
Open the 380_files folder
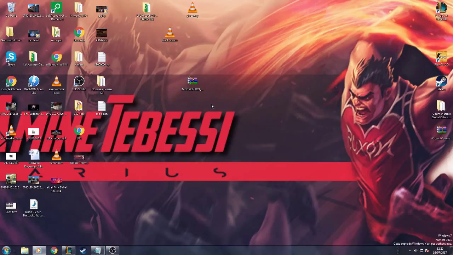coord(79,108)
